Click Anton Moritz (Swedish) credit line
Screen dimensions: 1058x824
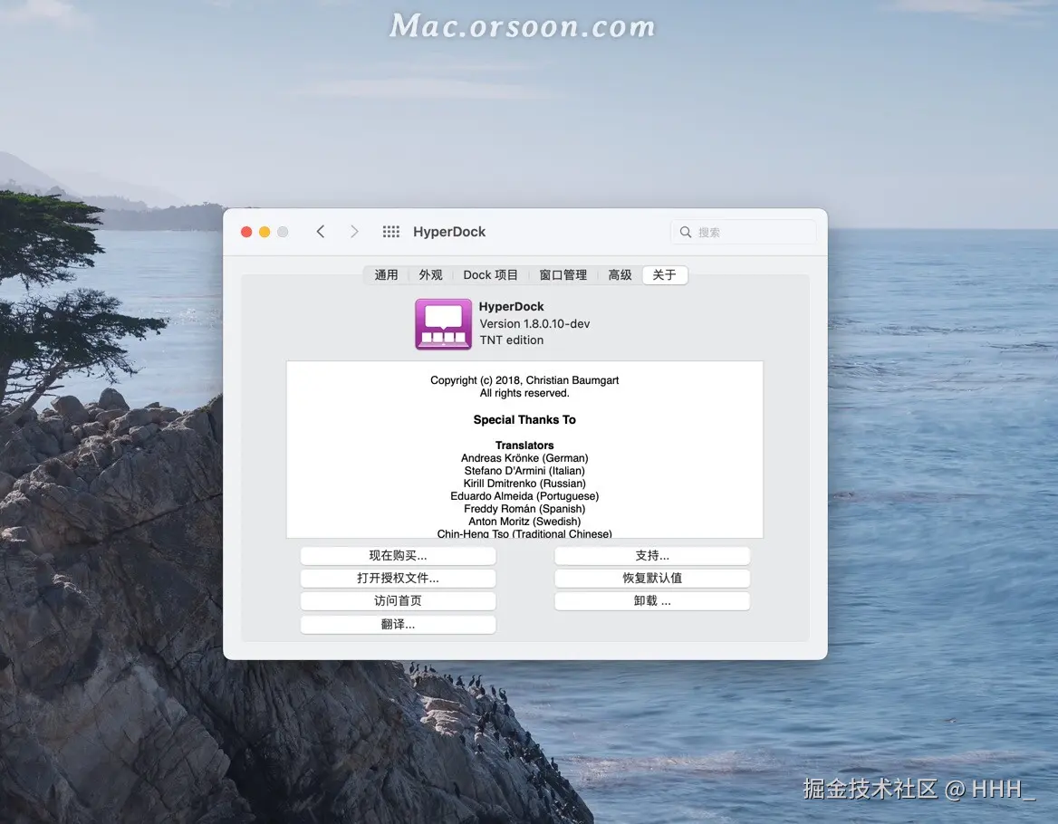click(x=524, y=522)
